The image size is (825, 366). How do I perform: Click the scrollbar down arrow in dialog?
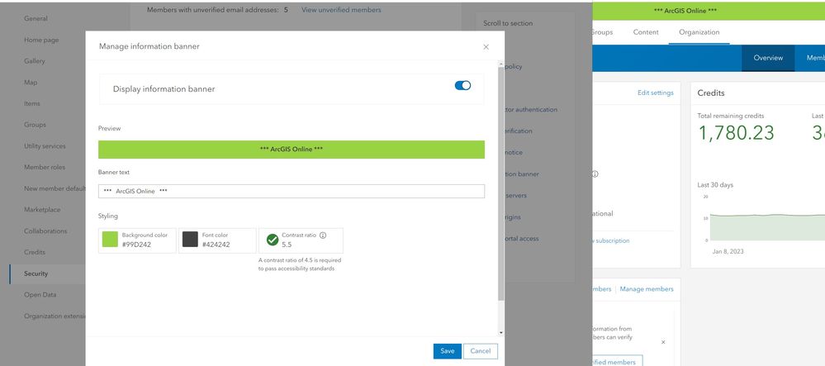tap(501, 333)
